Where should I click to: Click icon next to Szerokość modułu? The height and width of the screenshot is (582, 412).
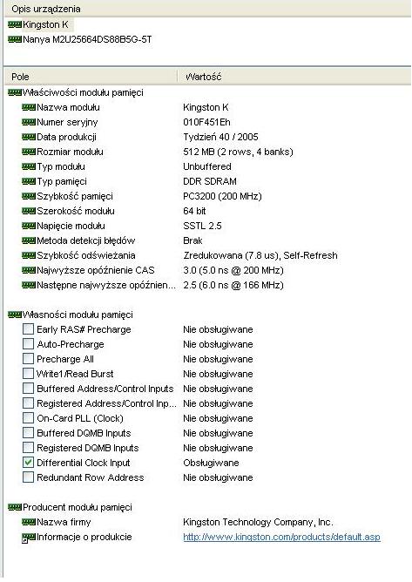click(x=29, y=211)
